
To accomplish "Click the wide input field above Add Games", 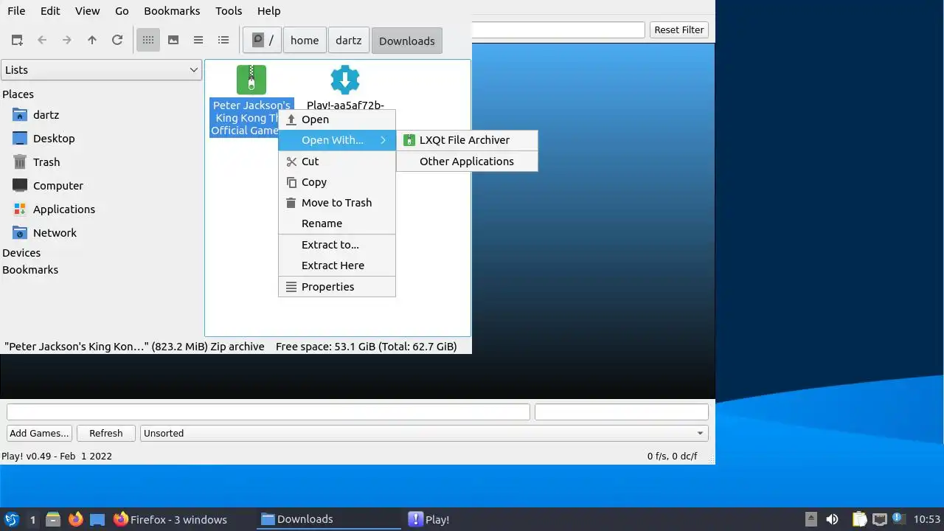I will point(268,412).
